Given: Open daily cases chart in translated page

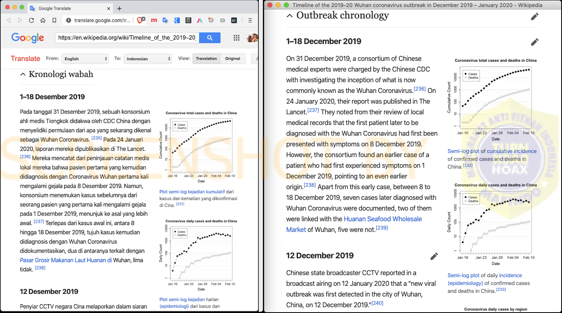Looking at the screenshot, I should point(199,256).
